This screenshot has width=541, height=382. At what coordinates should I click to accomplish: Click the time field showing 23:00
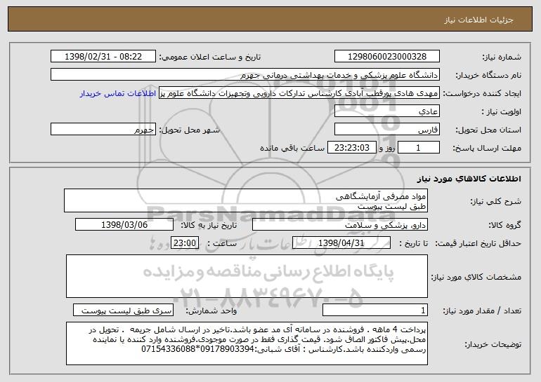pyautogui.click(x=185, y=243)
